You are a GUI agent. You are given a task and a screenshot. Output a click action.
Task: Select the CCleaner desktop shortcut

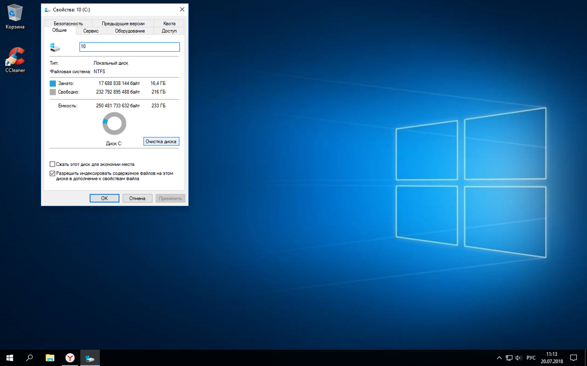pos(15,60)
